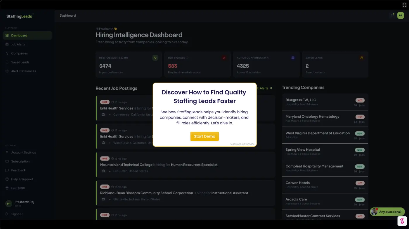The height and width of the screenshot is (229, 409).
Task: Click the New Job Alerts activity icon
Action: (x=155, y=58)
